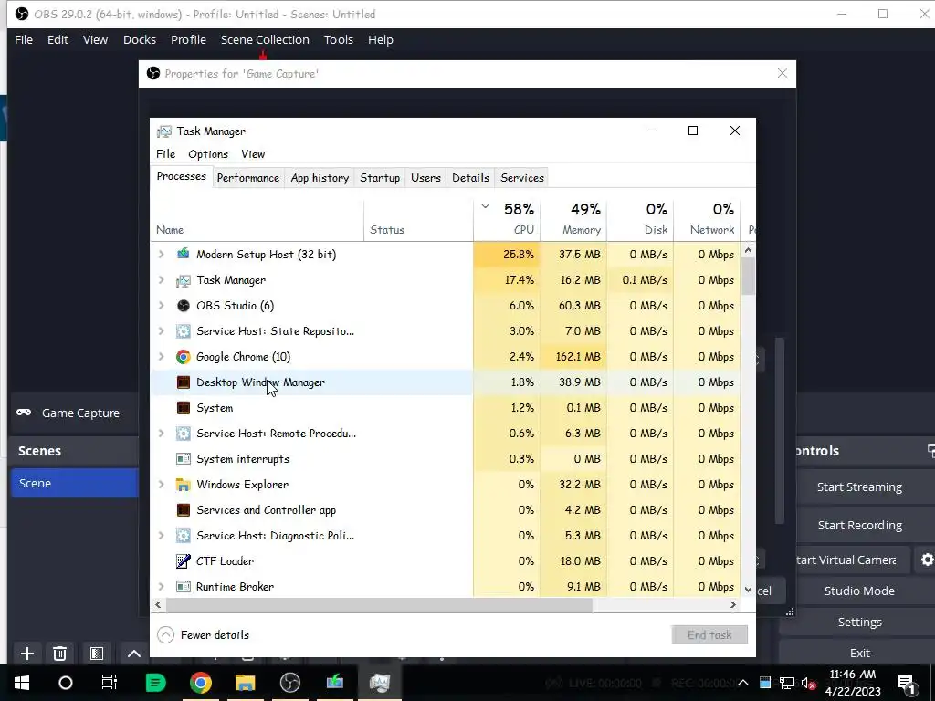Switch to OBS Studio taskbar icon
The image size is (935, 701).
[x=289, y=683]
